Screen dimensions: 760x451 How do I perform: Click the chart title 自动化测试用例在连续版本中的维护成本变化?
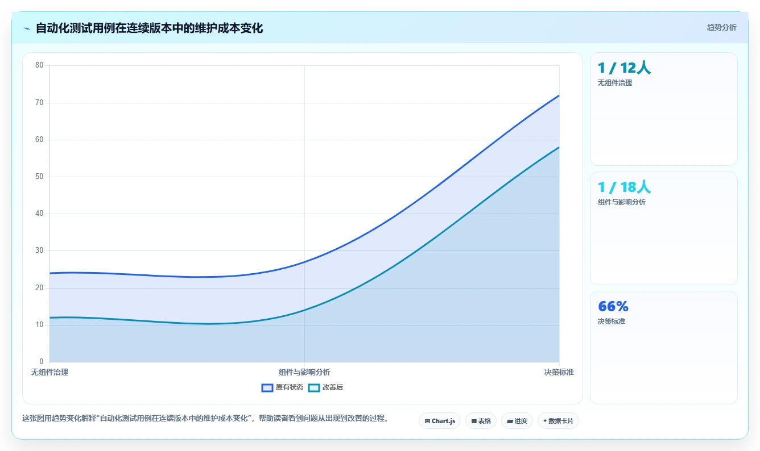tap(149, 28)
